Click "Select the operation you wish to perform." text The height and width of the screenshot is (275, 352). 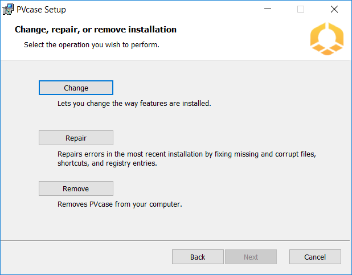pyautogui.click(x=92, y=45)
